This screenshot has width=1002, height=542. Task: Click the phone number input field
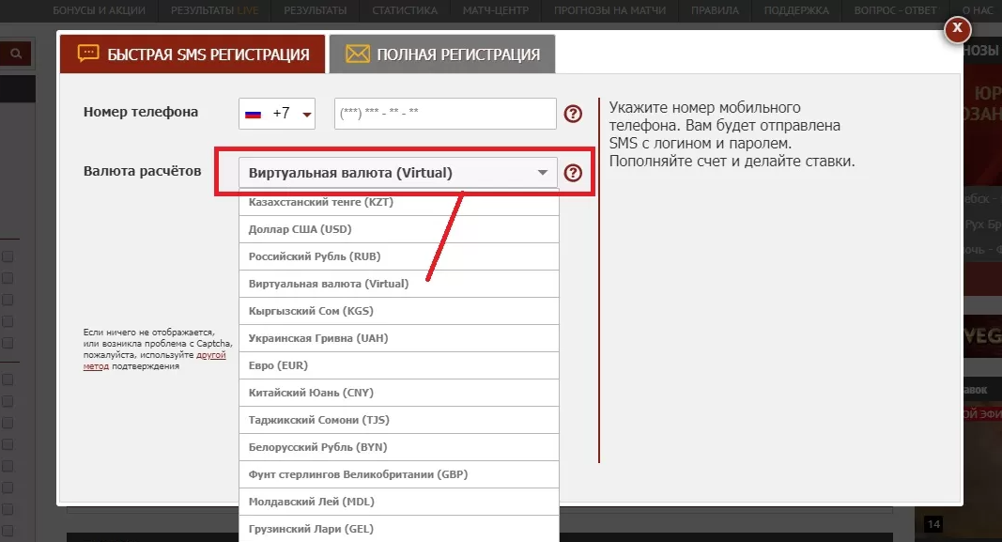(445, 114)
